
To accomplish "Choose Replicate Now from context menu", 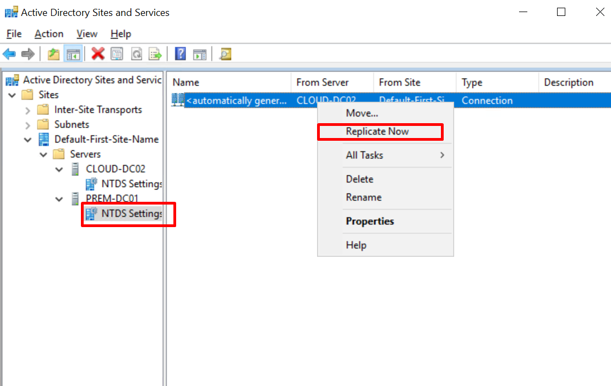I will 385,131.
